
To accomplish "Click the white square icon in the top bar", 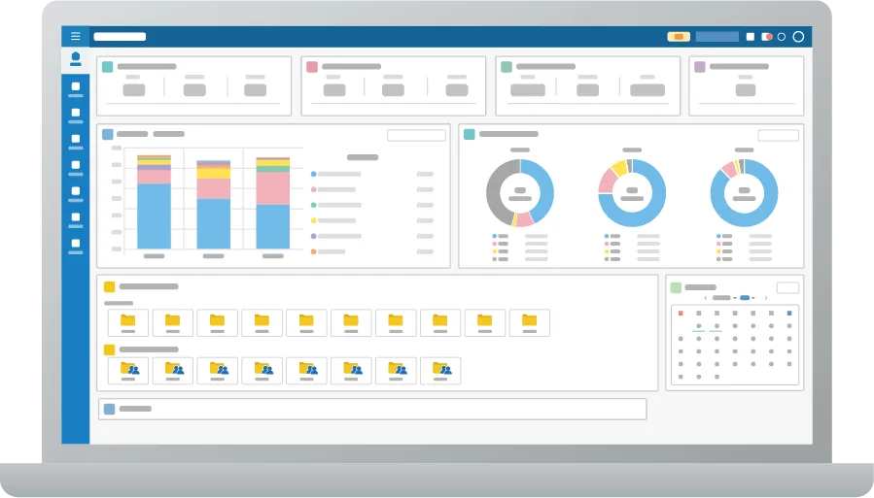I will (x=751, y=37).
